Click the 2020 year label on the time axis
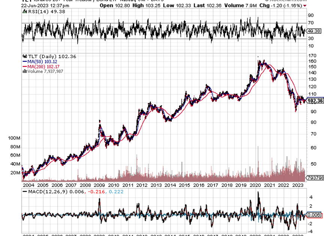Viewport: 324px width, 236px height. point(255,185)
